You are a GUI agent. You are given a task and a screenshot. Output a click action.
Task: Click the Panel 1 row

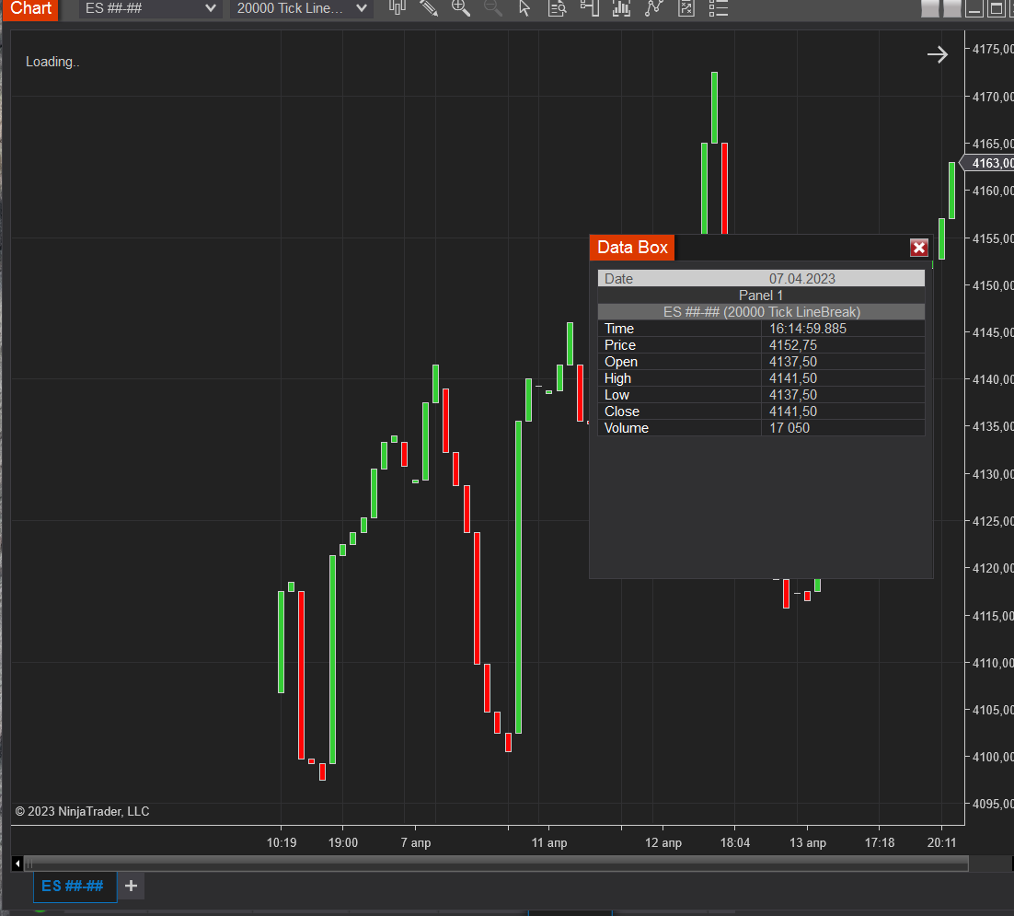[x=761, y=296]
